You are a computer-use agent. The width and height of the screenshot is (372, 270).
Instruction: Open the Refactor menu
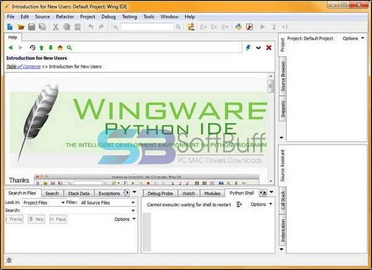coord(65,17)
